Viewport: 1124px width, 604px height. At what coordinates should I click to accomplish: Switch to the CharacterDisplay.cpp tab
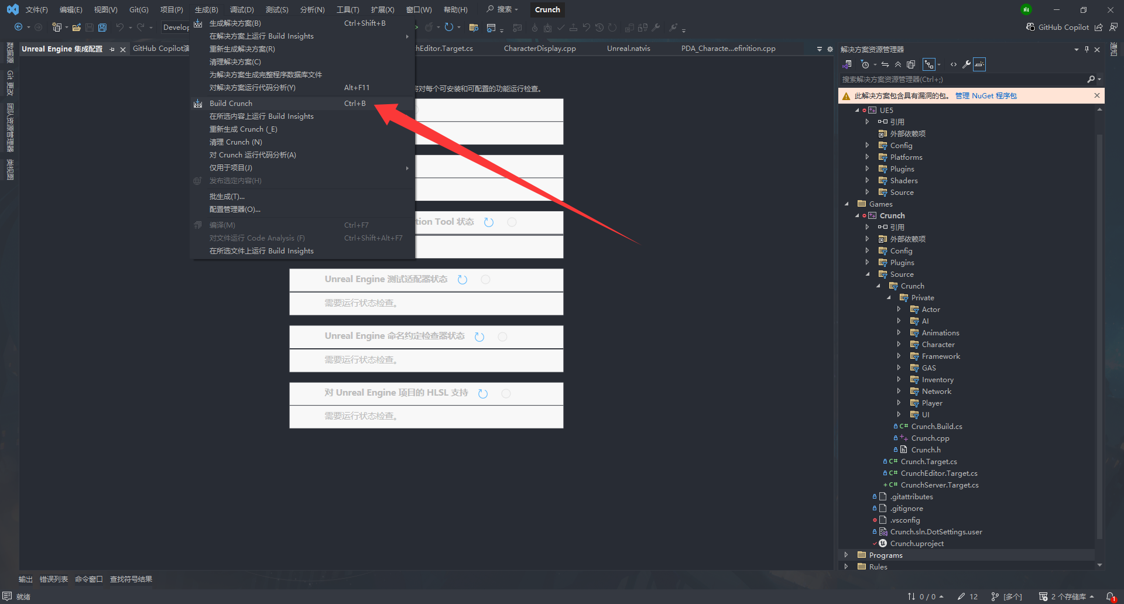[x=539, y=49]
